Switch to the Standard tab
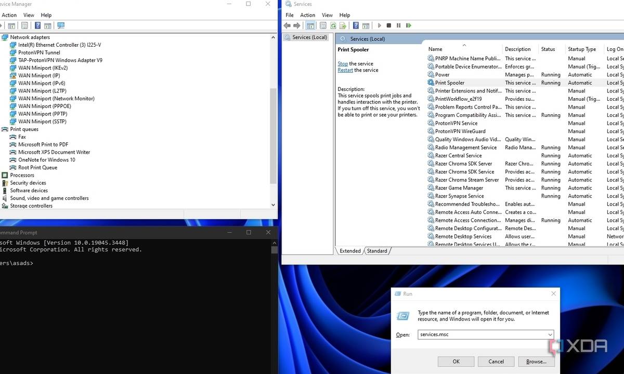This screenshot has width=624, height=374. pos(377,251)
